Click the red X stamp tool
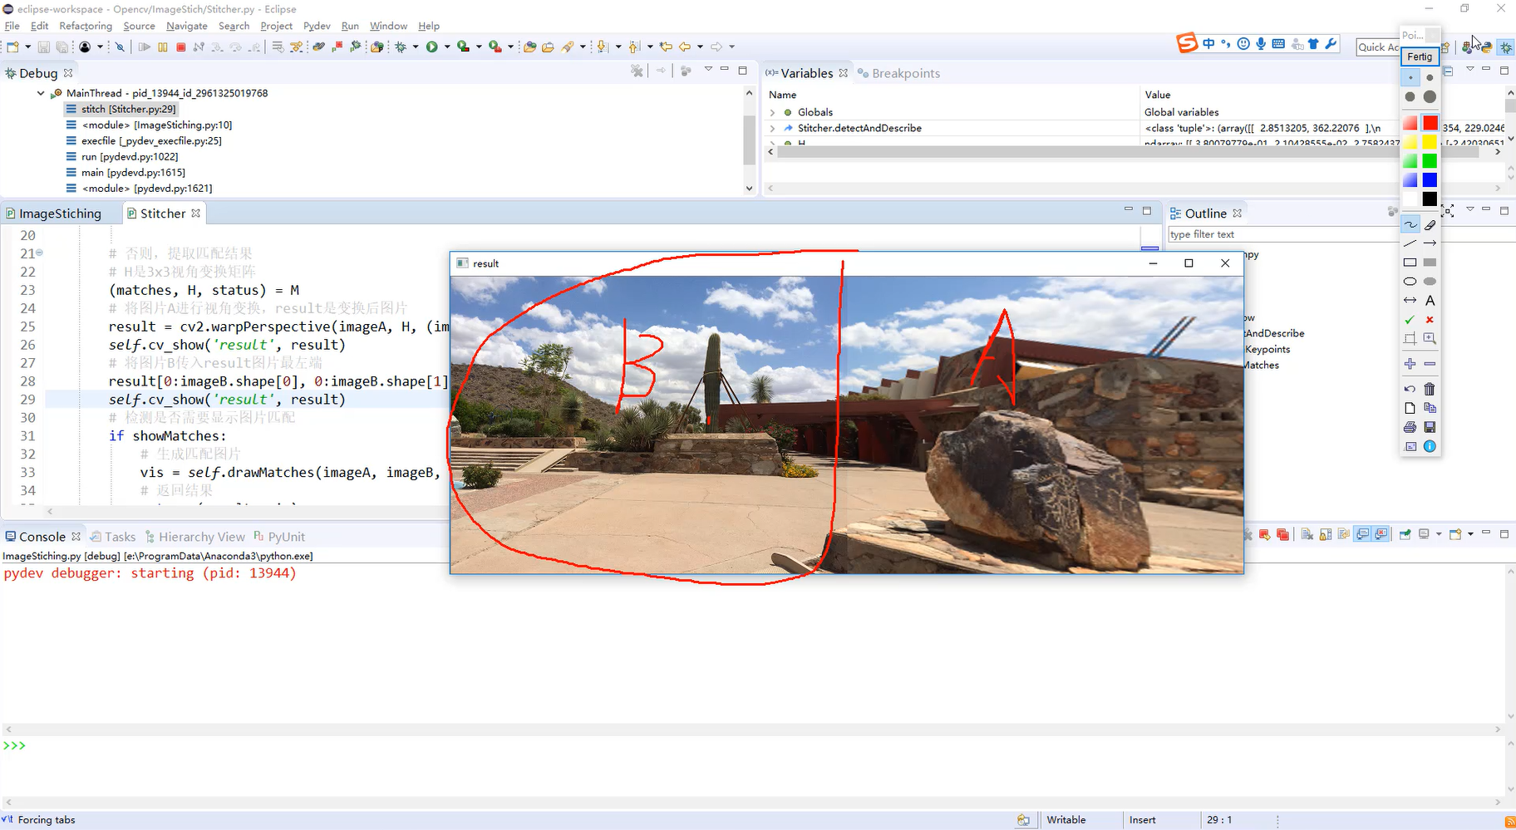1516x830 pixels. (1430, 320)
